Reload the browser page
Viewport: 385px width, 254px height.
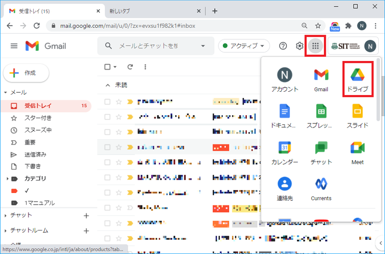(x=37, y=26)
